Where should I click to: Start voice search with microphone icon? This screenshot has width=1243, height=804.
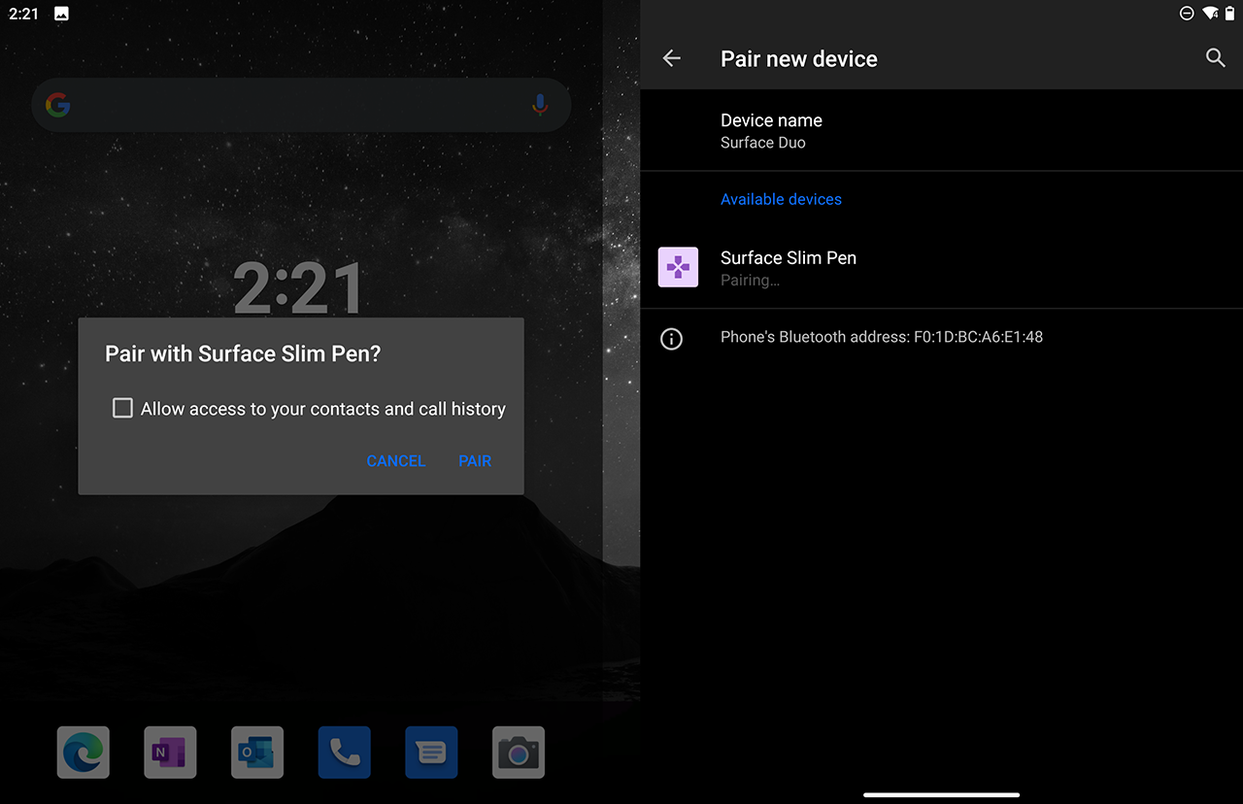tap(540, 105)
